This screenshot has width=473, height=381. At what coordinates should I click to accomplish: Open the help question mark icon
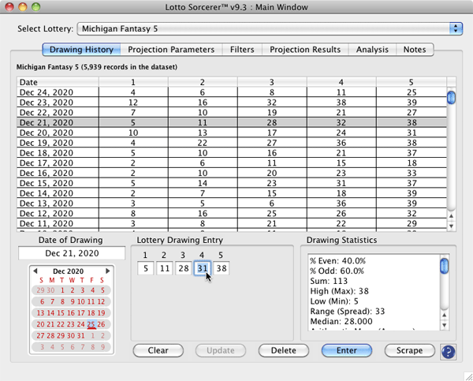pos(448,352)
